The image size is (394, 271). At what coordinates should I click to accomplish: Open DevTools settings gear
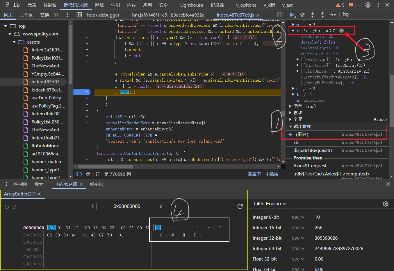[368, 5]
